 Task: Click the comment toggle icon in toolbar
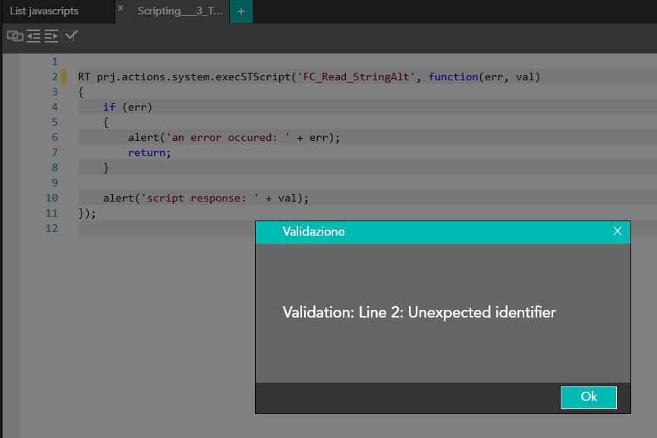click(14, 36)
